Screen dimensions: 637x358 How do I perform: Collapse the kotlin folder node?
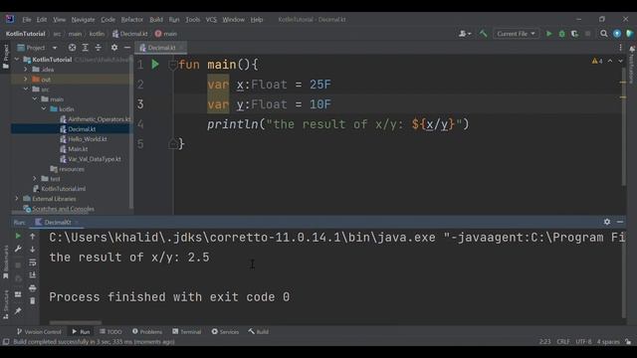[44, 108]
